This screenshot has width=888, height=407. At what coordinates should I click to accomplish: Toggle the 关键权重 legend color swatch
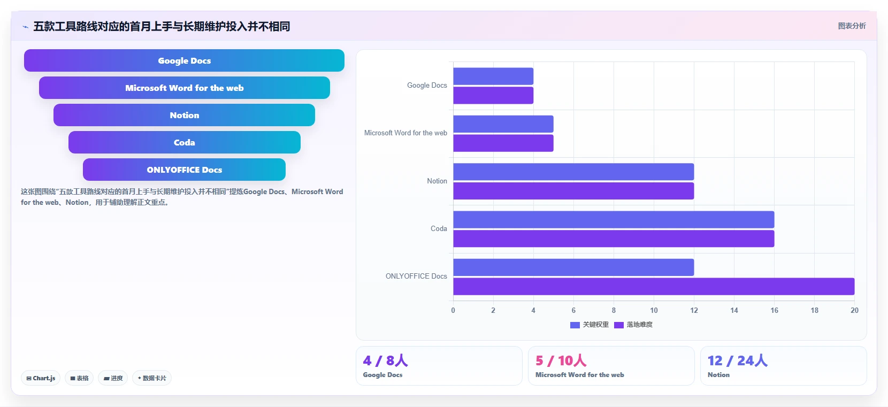click(575, 325)
